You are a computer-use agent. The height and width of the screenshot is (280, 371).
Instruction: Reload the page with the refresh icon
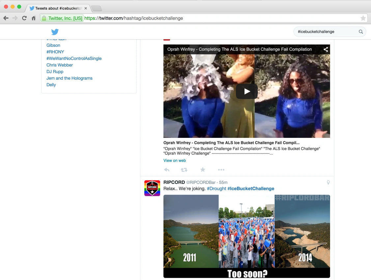(x=24, y=18)
